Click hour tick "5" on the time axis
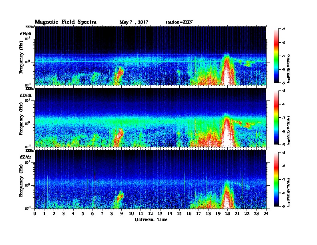317x245 pixels. pos(83,214)
